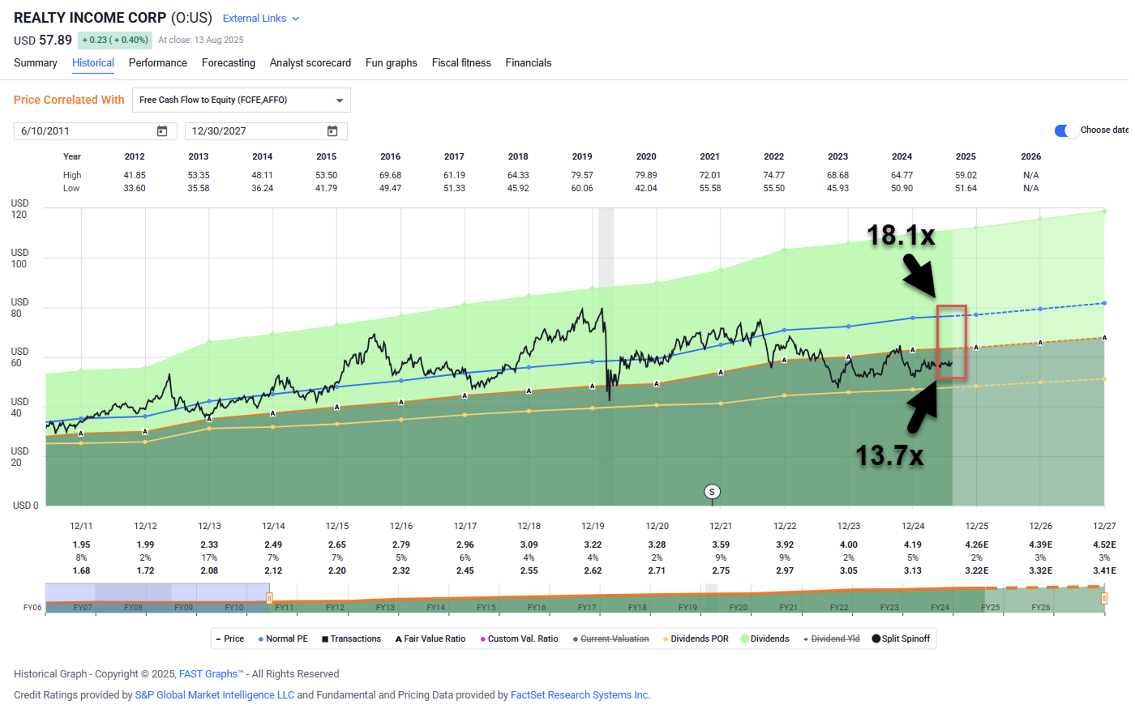Click the 12/13 growth rate 17%
This screenshot has width=1135, height=712.
pyautogui.click(x=209, y=557)
